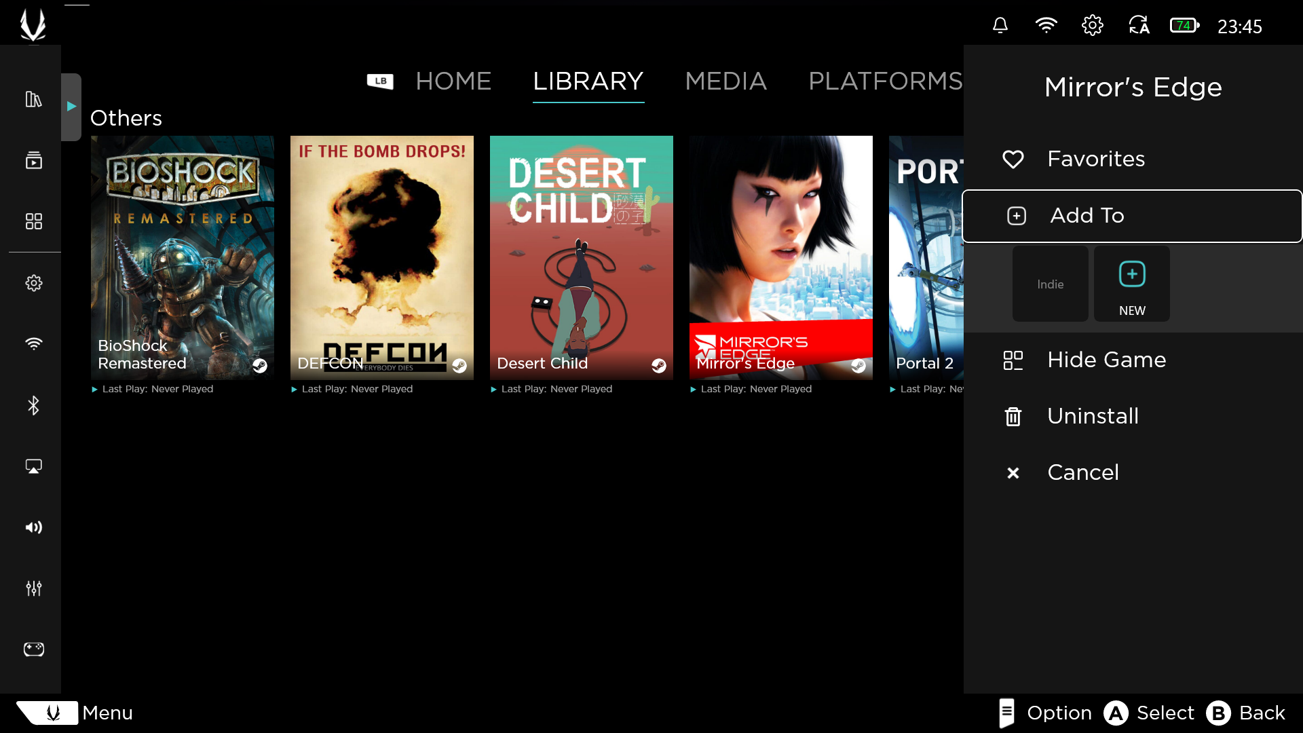This screenshot has height=733, width=1303.
Task: Open the media collection sidebar icon
Action: pyautogui.click(x=33, y=160)
